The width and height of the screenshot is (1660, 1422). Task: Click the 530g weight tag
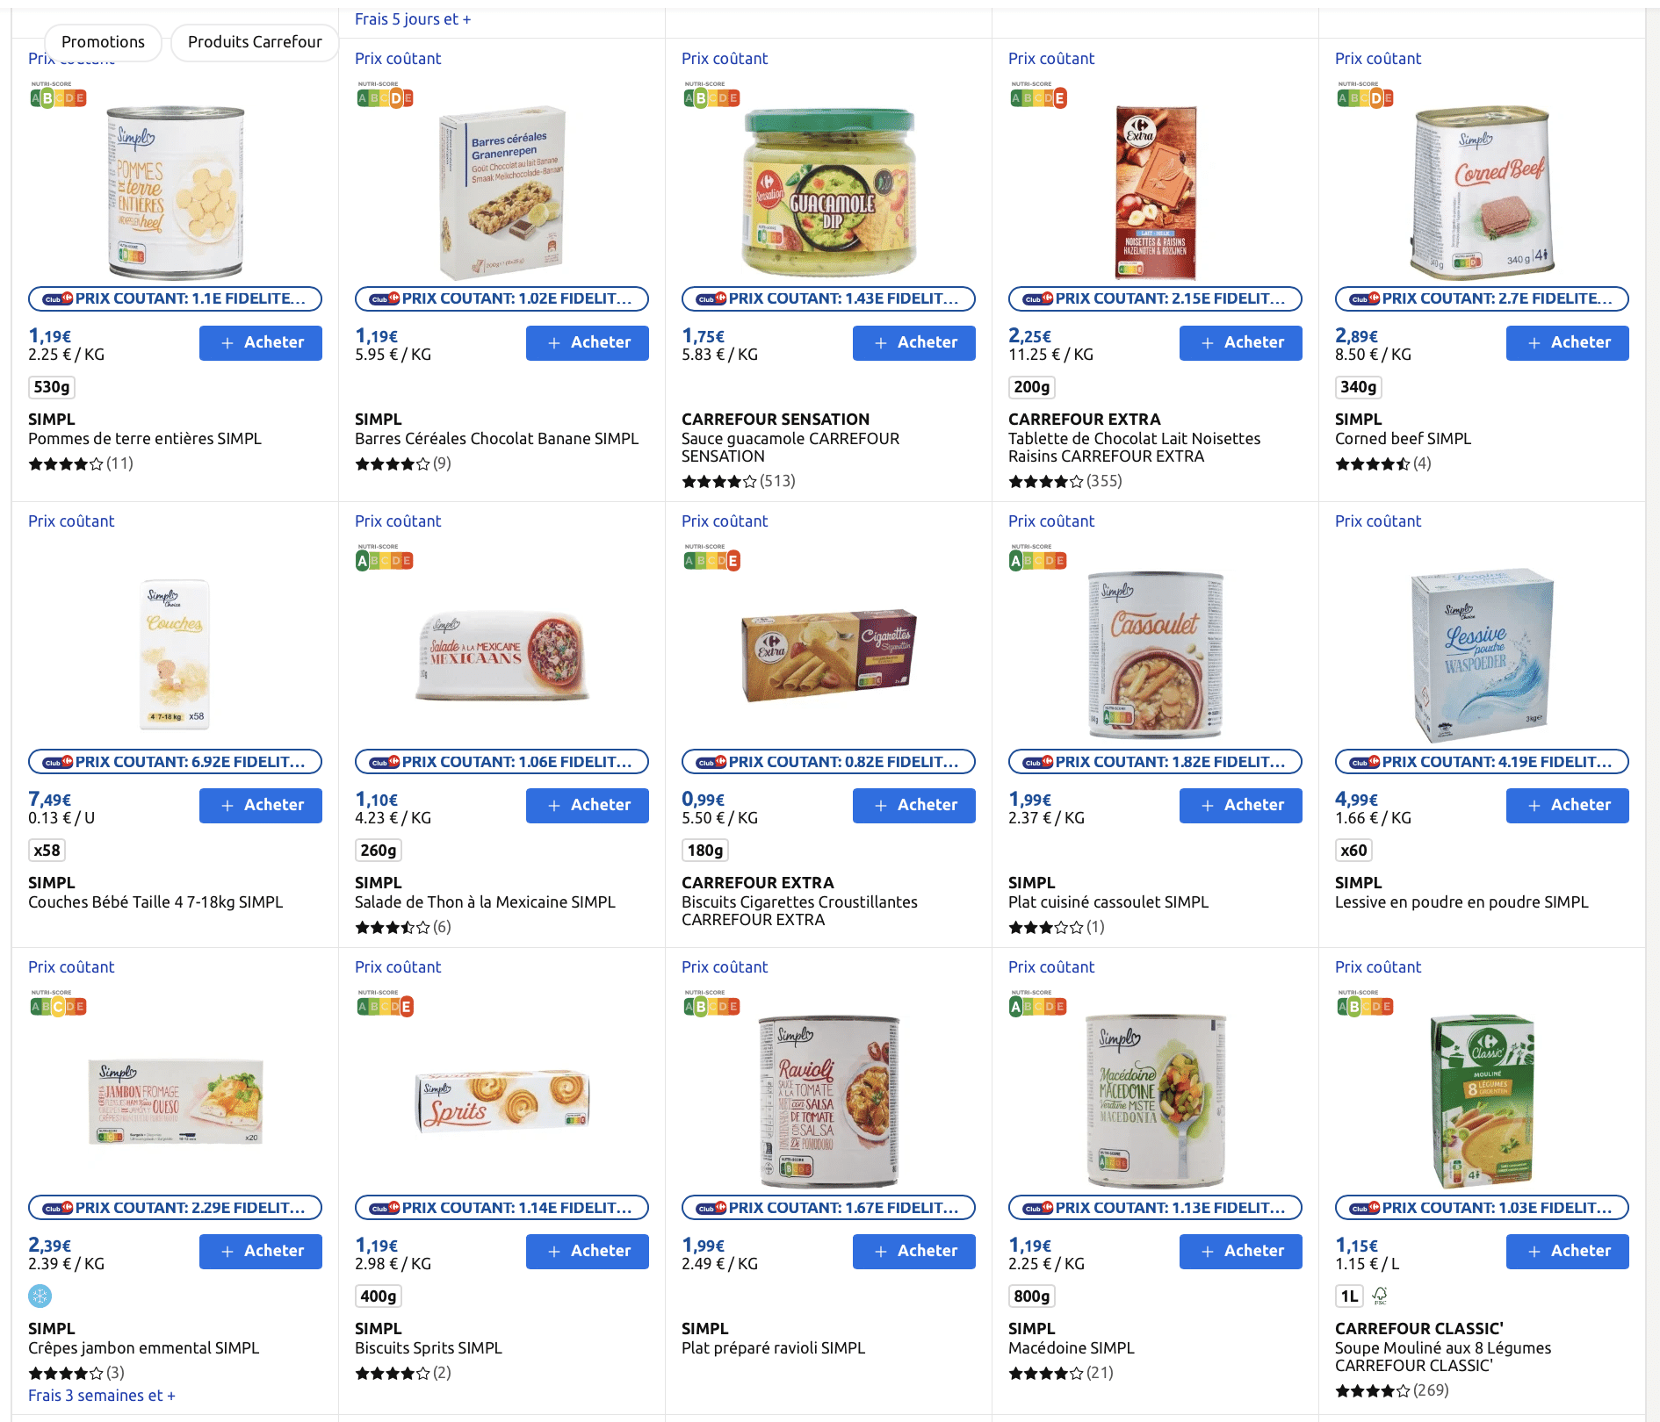click(52, 387)
